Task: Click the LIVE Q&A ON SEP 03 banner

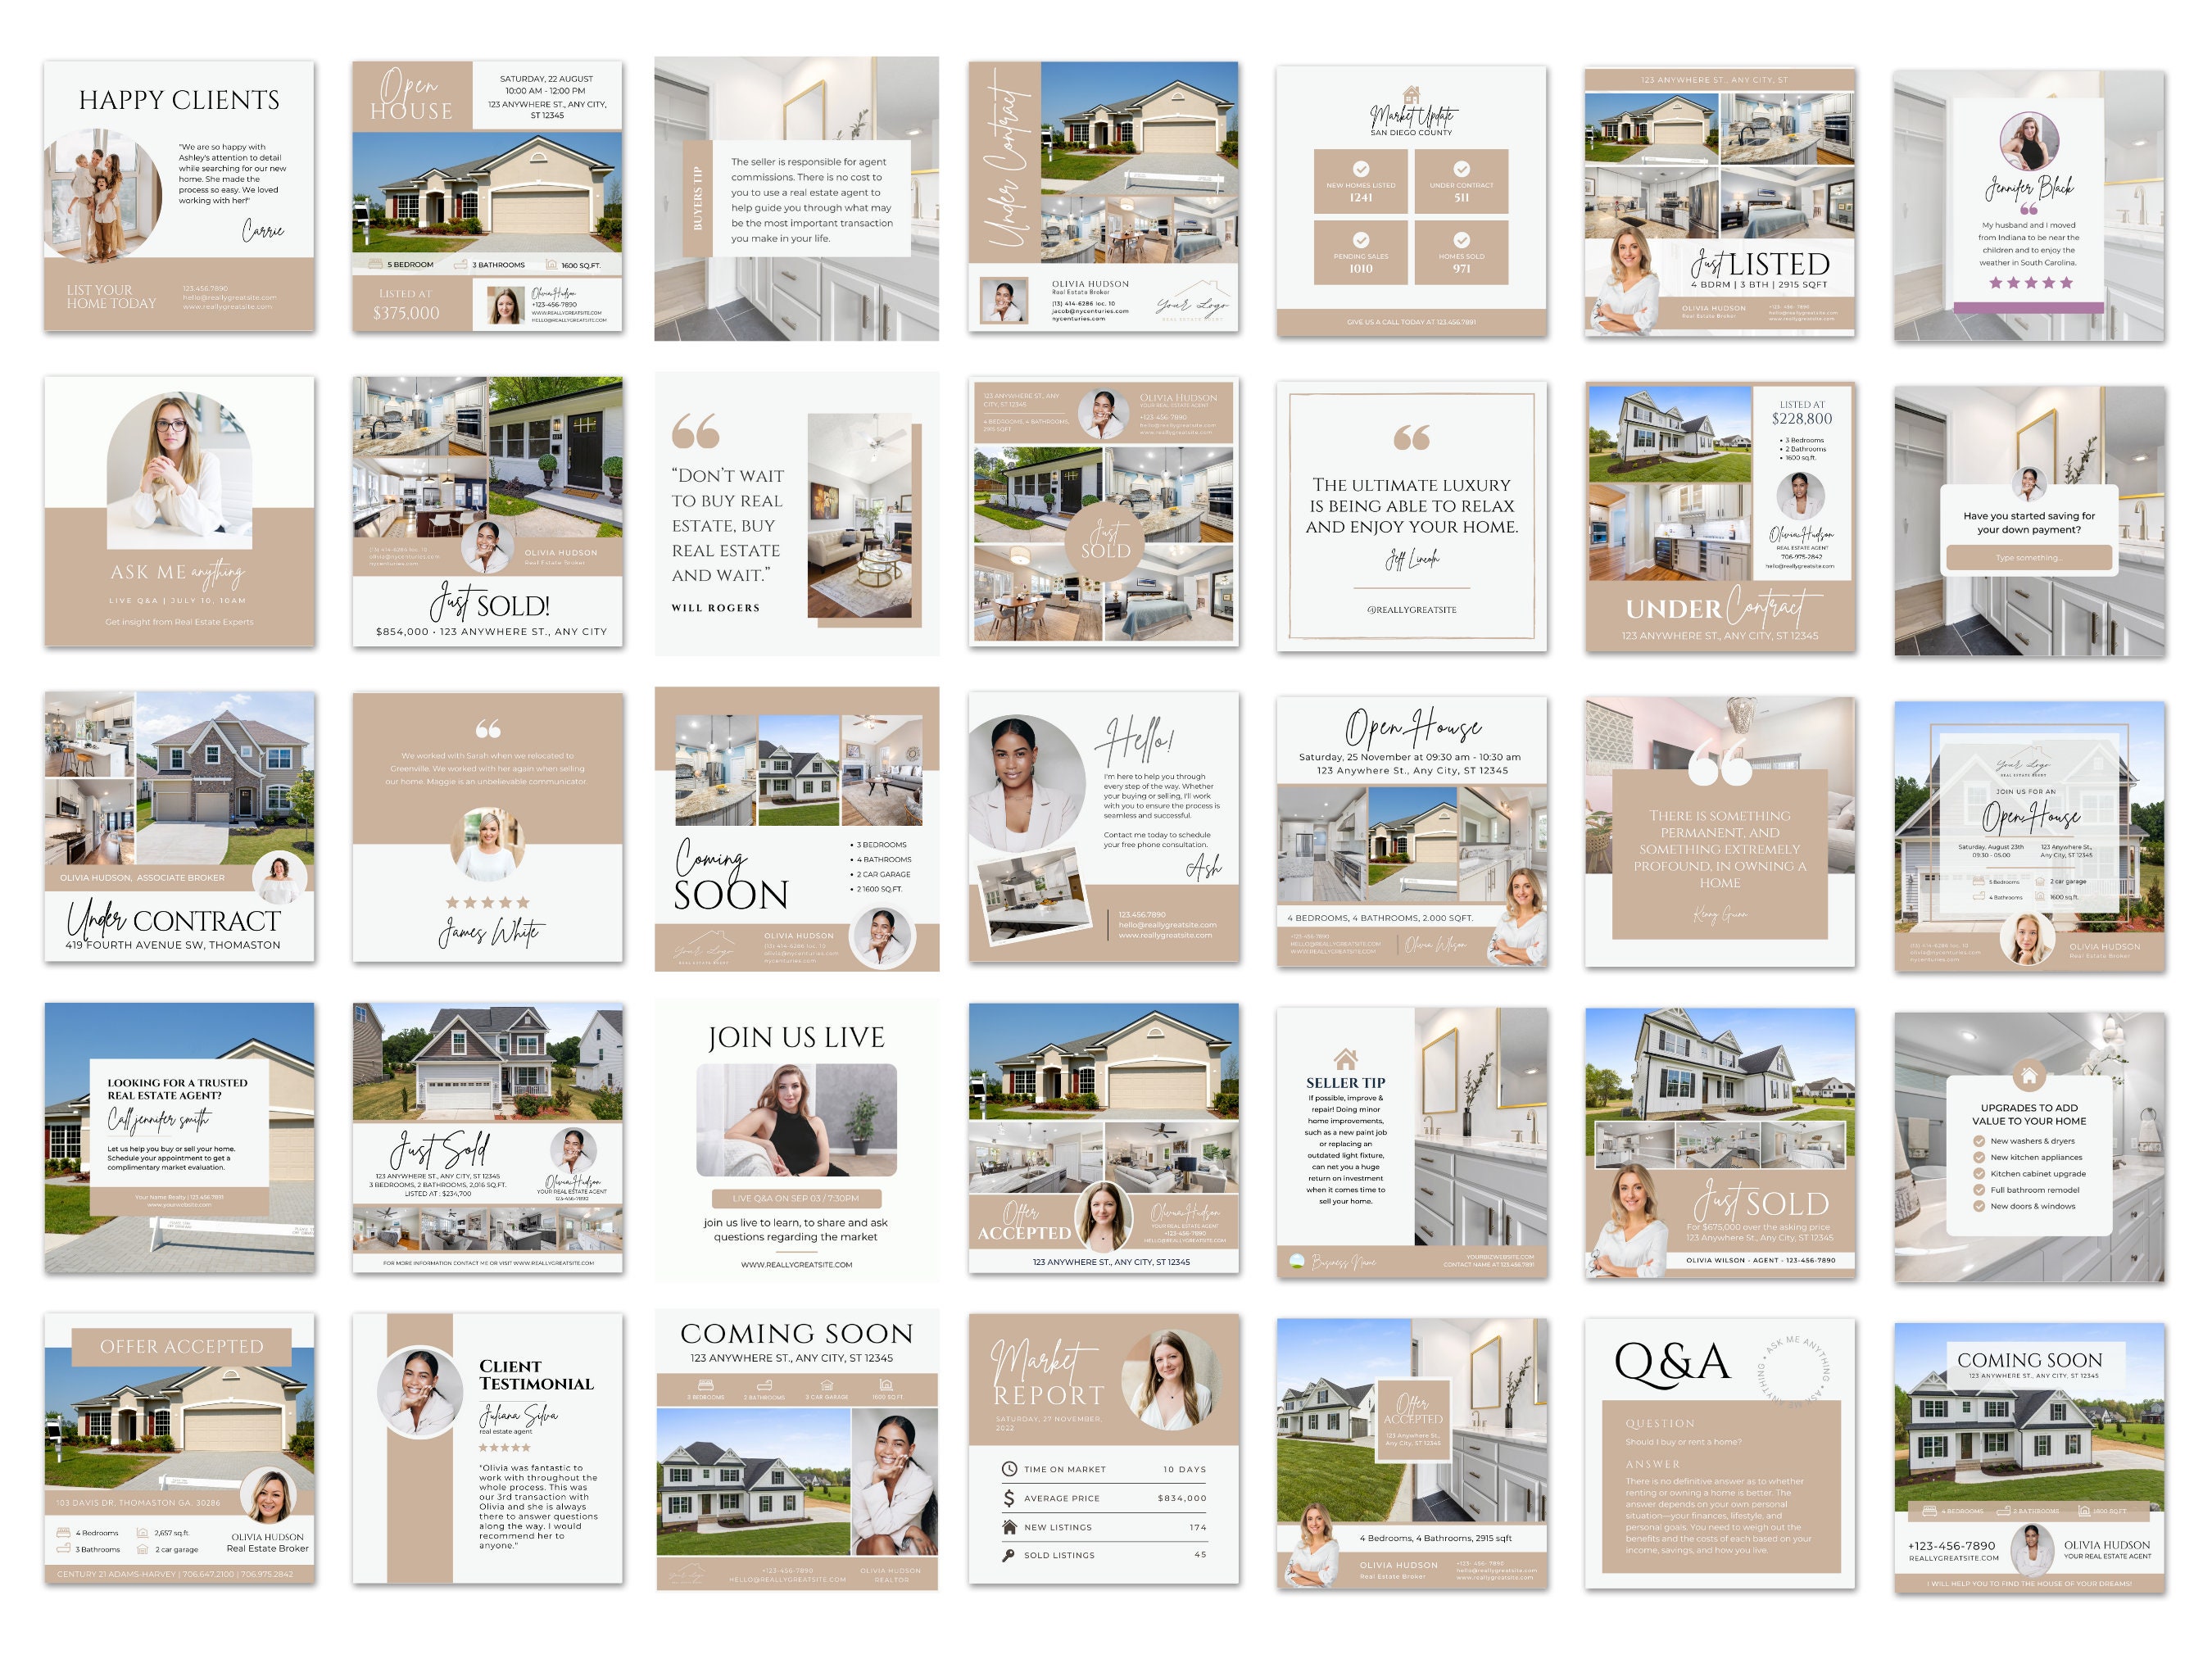Action: (796, 1198)
